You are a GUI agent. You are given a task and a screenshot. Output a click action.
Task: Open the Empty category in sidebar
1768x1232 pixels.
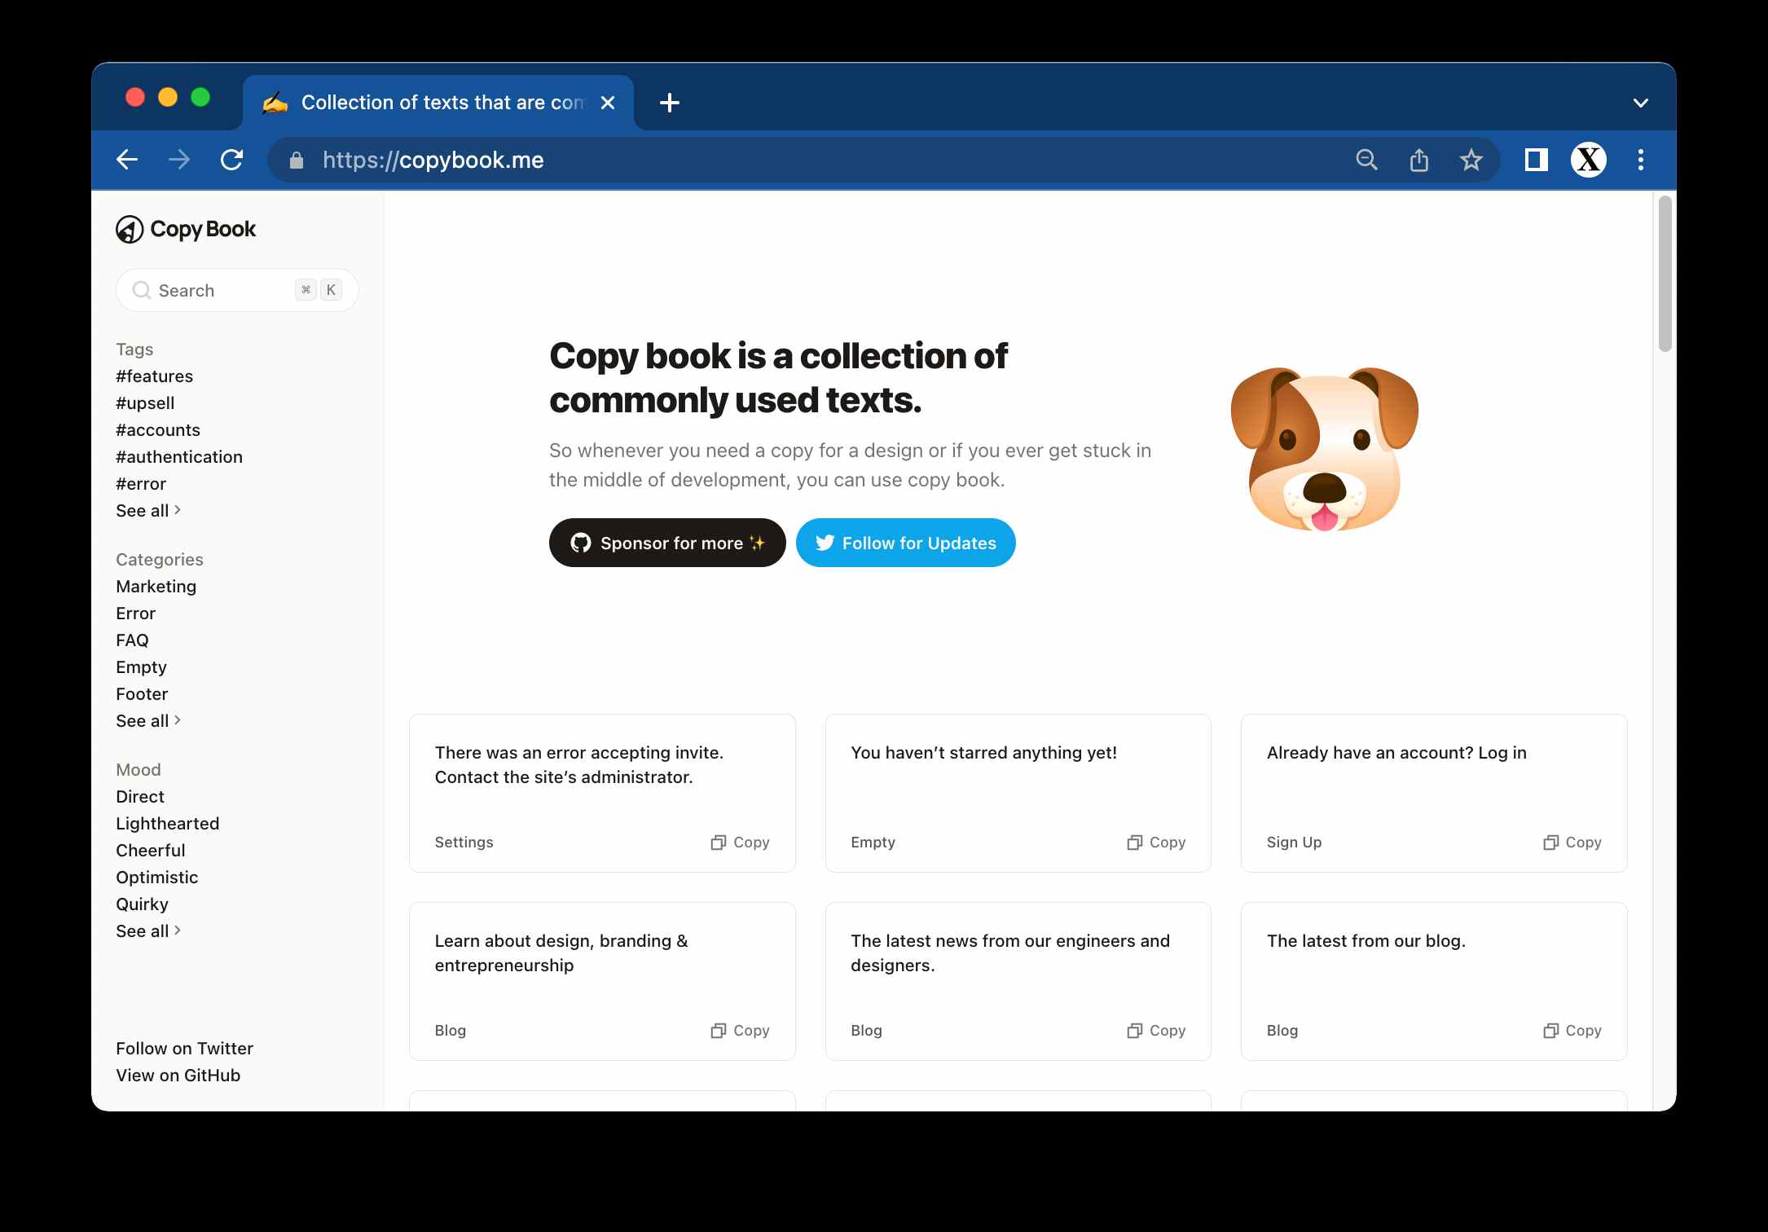click(x=141, y=667)
